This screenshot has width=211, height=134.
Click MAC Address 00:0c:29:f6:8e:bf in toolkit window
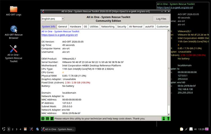71,113
